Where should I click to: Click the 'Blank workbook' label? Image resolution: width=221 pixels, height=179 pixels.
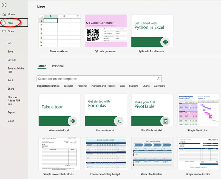pos(59,51)
